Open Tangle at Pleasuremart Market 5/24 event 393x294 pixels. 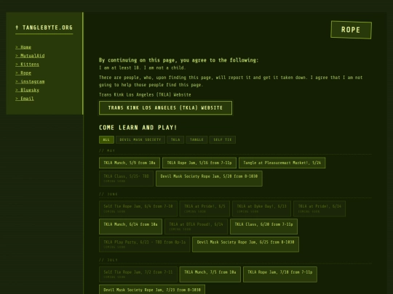(282, 163)
